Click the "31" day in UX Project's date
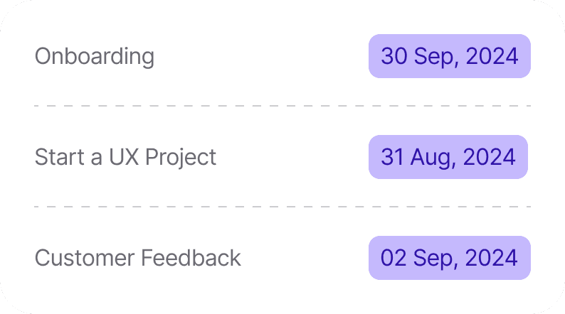The height and width of the screenshot is (314, 565). [x=393, y=157]
